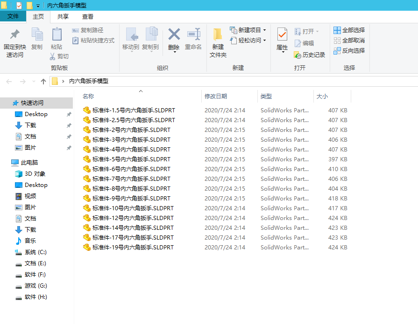Screen dimensions: 418x324
Task: Click 全部取消 deselect all
Action: (349, 41)
